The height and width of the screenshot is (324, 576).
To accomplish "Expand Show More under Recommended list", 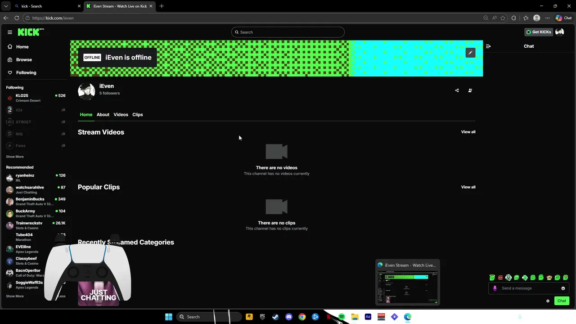I will (15, 296).
